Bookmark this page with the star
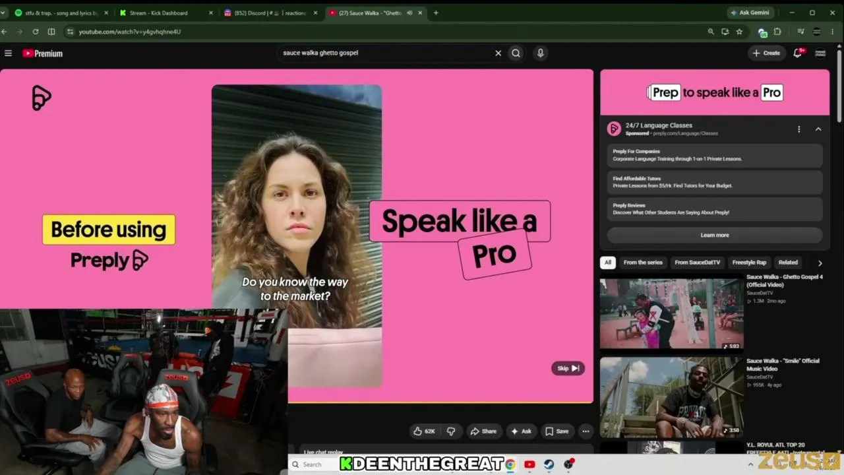Viewport: 844px width, 475px height. click(739, 32)
